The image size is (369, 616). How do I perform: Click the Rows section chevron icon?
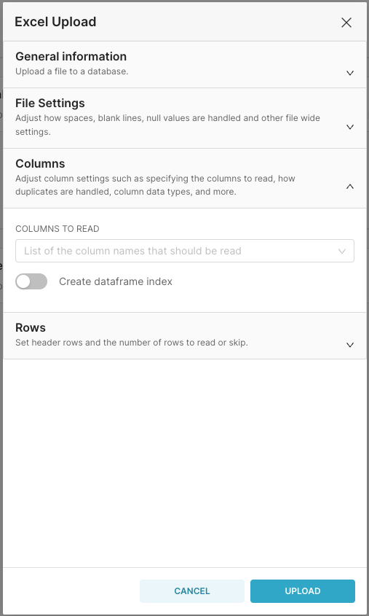click(350, 345)
